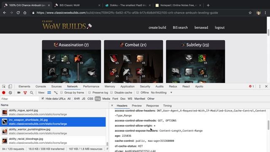270x152 pixels.
Task: Toggle the device toolbar icon in DevTools
Action: [10, 86]
